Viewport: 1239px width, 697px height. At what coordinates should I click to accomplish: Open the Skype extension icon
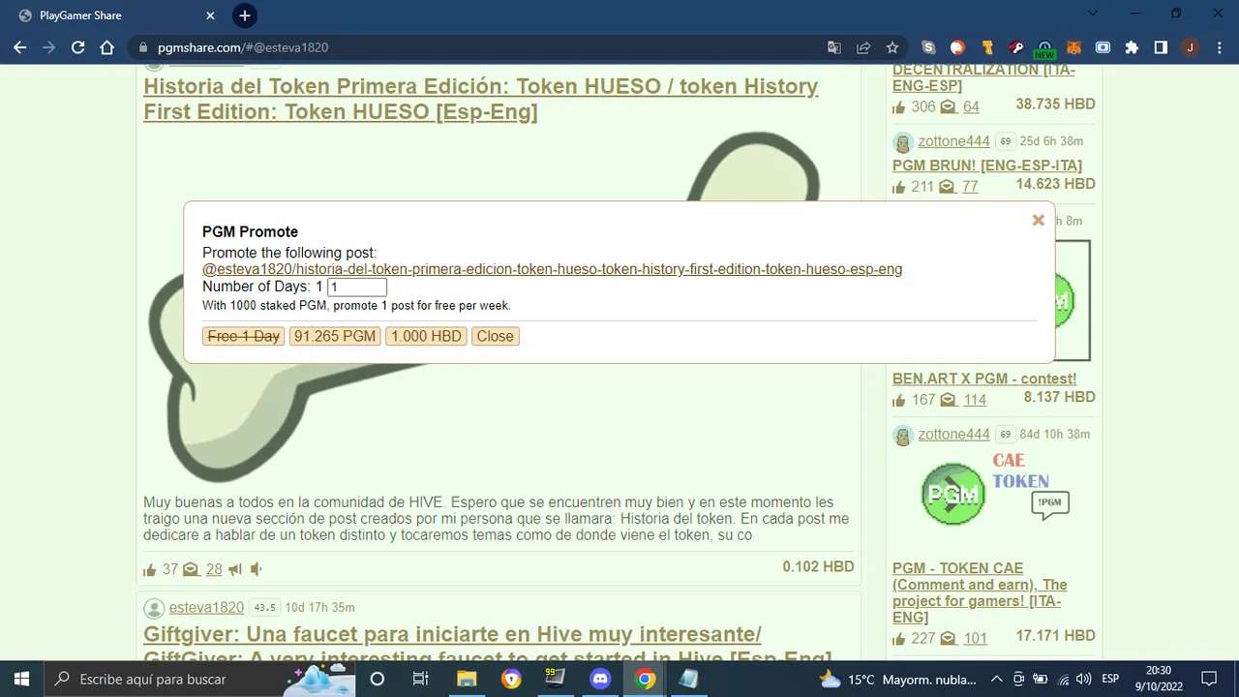tap(928, 47)
